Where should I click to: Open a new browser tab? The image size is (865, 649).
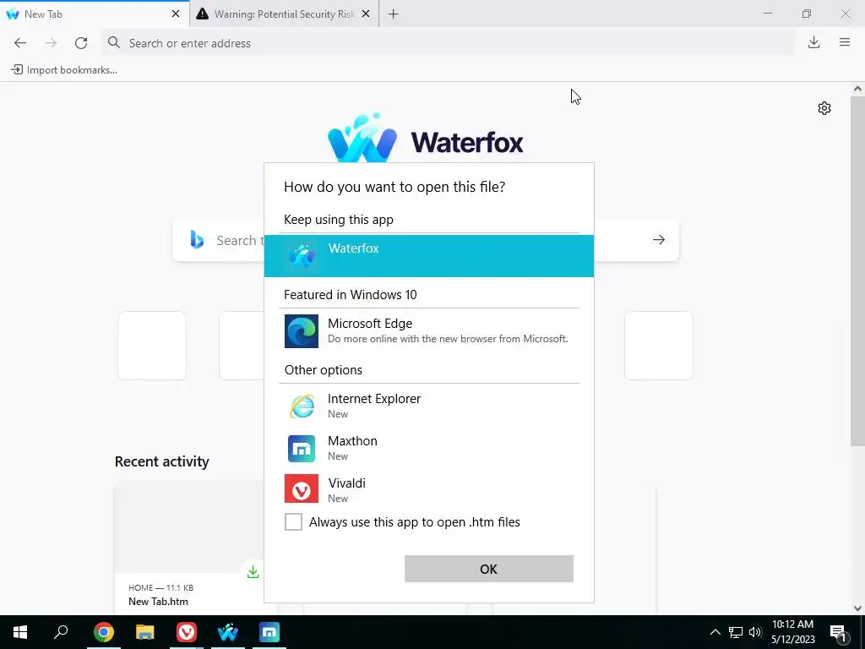tap(394, 14)
